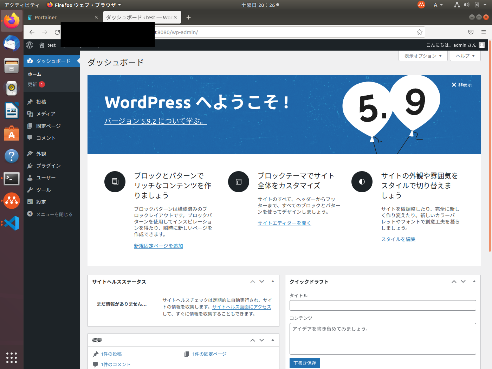Screen dimensions: 492x369
Task: Click the ツール wrench icon
Action: click(30, 190)
